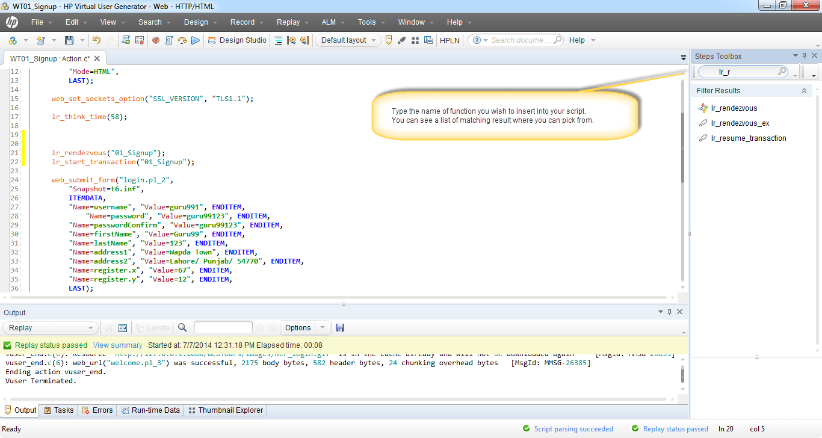Screen dimensions: 822x438
Task: Click the Undo arrow icon
Action: tap(96, 40)
